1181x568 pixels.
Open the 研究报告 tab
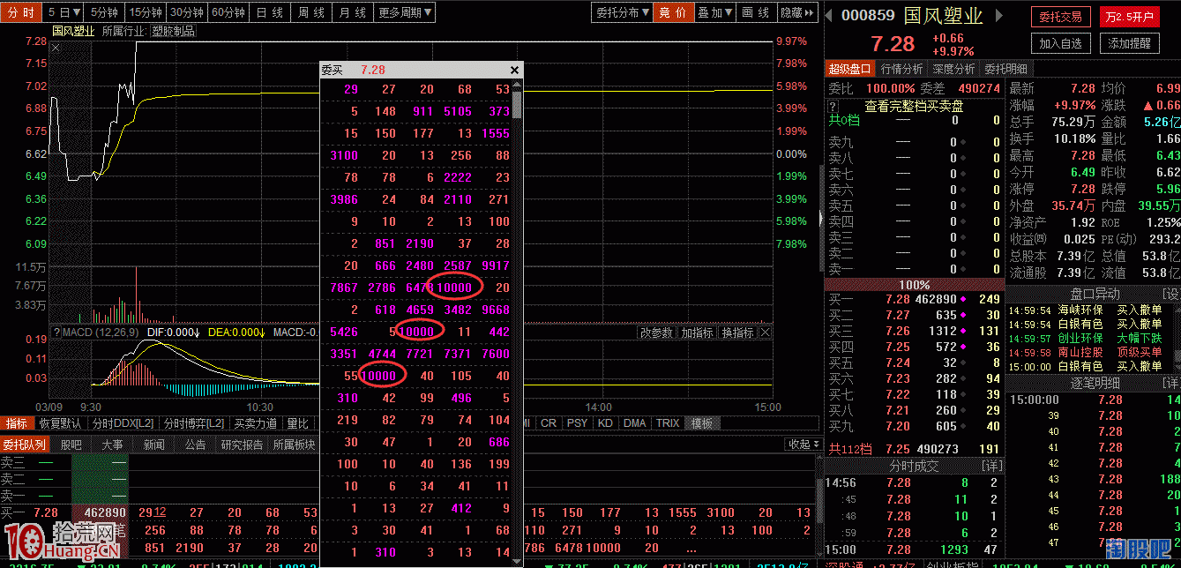[241, 445]
